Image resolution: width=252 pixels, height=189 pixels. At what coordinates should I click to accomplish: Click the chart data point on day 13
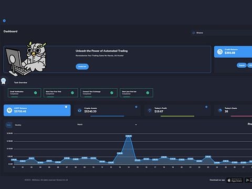pos(120,153)
